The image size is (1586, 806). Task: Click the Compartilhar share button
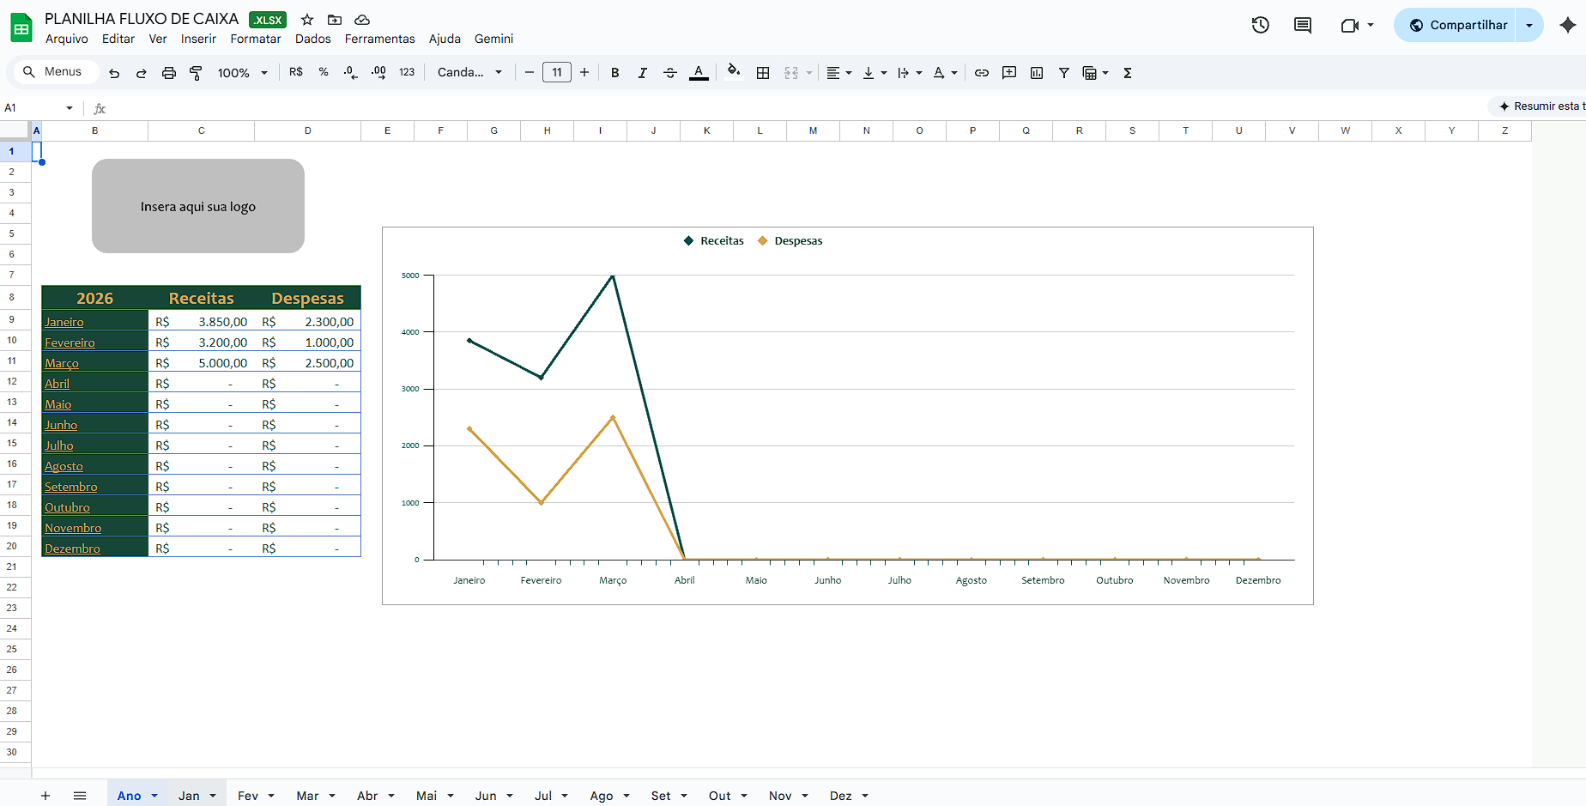pyautogui.click(x=1457, y=25)
